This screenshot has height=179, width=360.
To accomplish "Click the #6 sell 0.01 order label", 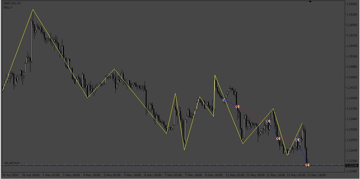I will tap(12, 163).
